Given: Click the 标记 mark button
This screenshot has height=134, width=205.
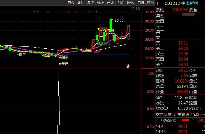Looking at the screenshot, I should (130, 3).
